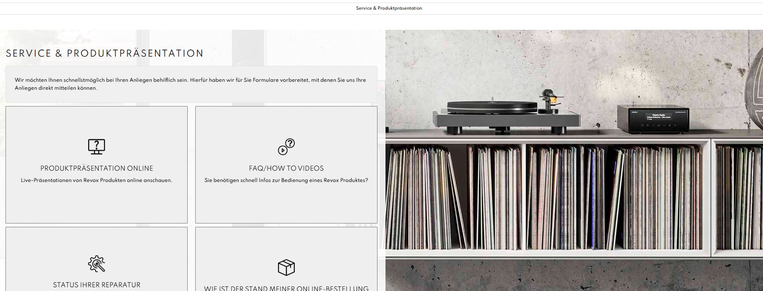Click the FAQ/How To Videos card background
The height and width of the screenshot is (291, 763).
(x=286, y=201)
